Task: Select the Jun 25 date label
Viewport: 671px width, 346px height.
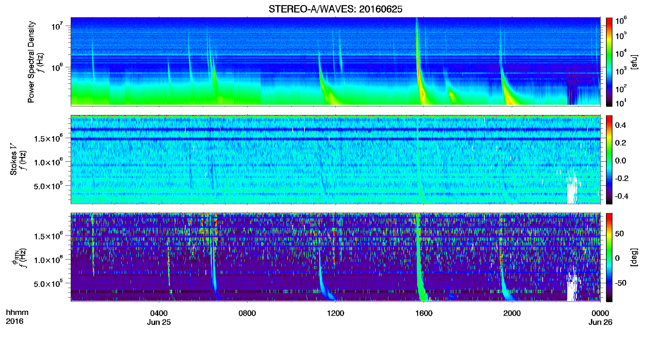Action: click(x=159, y=322)
